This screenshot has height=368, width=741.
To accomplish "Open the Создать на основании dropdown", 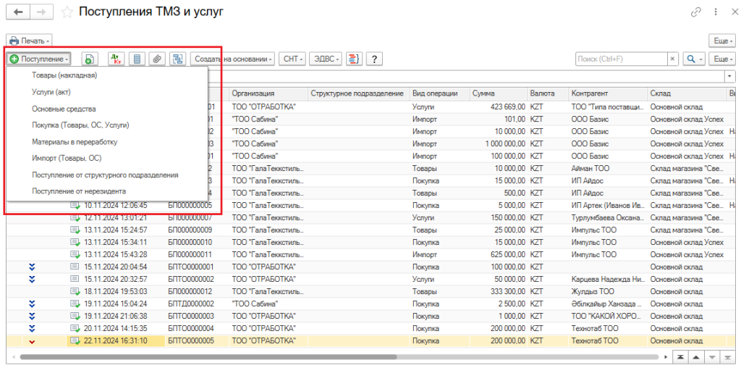I will tap(233, 59).
